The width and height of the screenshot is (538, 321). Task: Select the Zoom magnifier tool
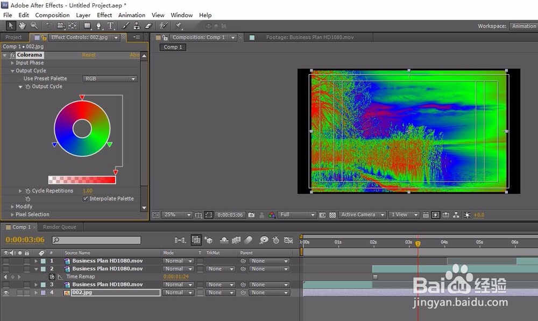(34, 26)
